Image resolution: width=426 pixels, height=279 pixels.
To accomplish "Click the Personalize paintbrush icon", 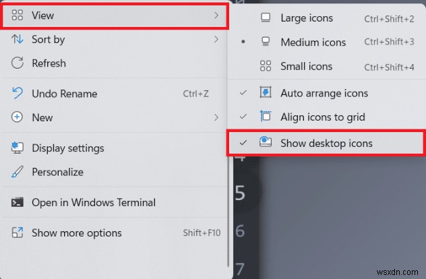I will [18, 172].
